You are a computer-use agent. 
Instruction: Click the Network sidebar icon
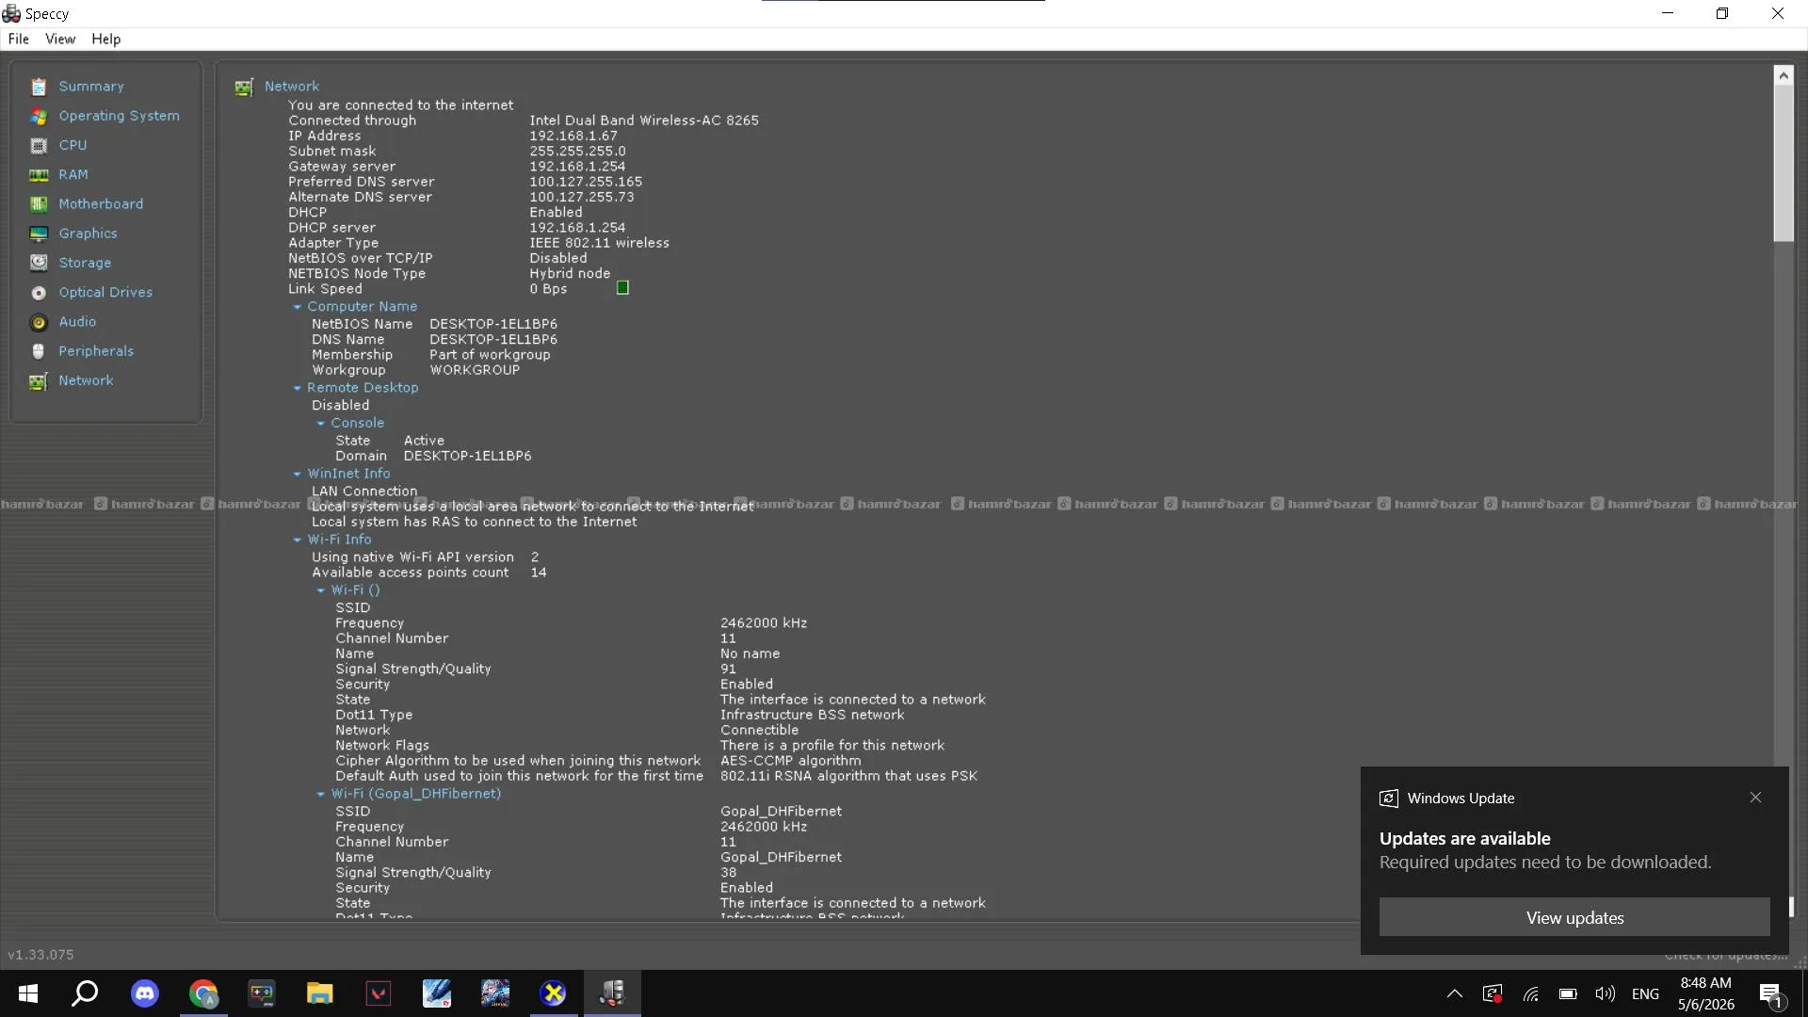click(x=39, y=381)
